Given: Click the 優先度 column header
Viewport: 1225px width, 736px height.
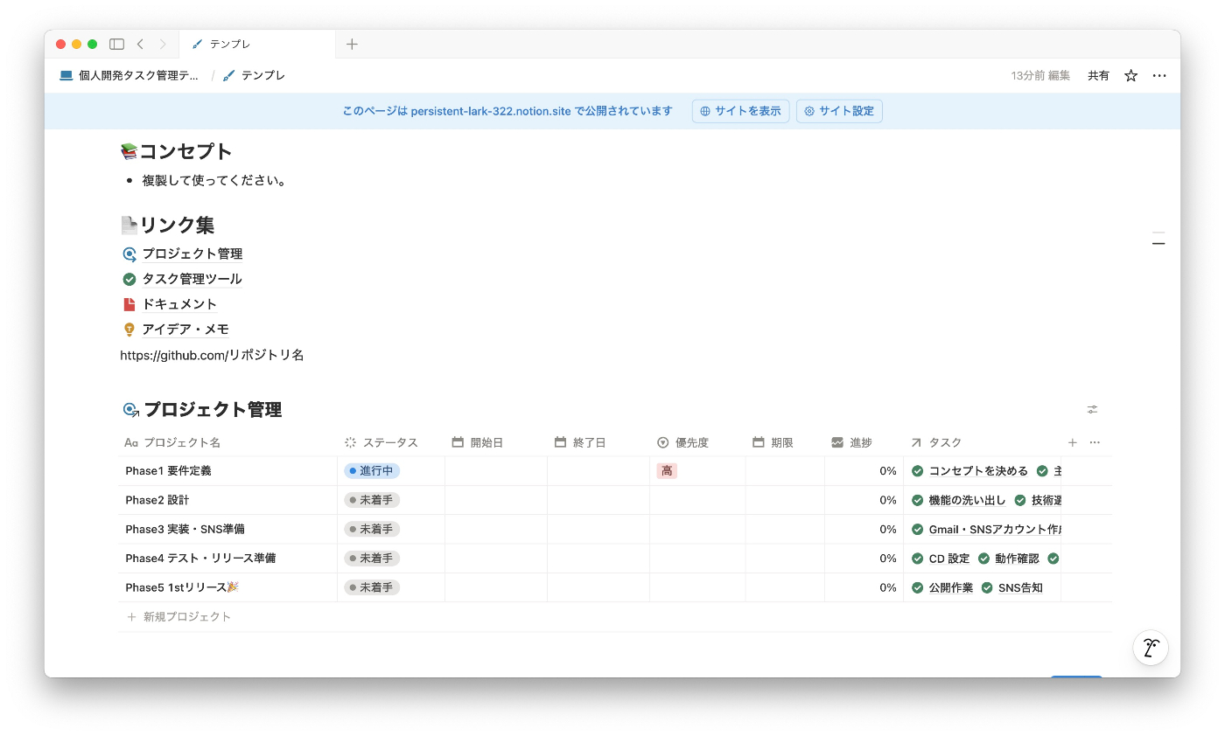Looking at the screenshot, I should pos(697,443).
